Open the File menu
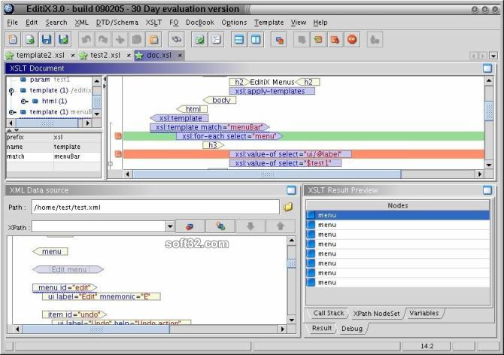The height and width of the screenshot is (355, 504). tap(12, 23)
